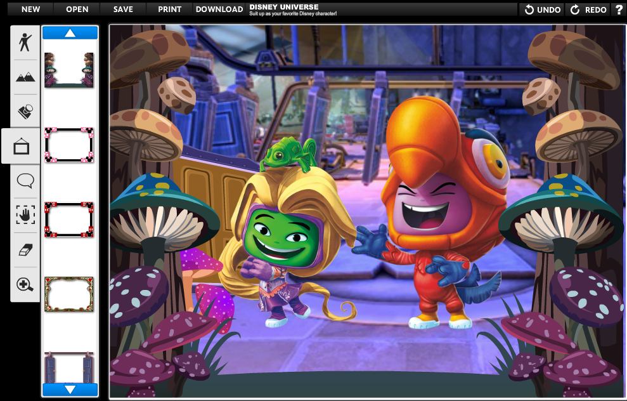The image size is (627, 401).
Task: Click DOWNLOAD in the top bar
Action: pos(219,10)
